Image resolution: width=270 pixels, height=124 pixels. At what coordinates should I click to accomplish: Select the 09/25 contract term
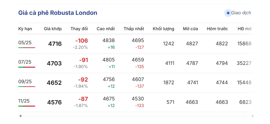tap(25, 81)
